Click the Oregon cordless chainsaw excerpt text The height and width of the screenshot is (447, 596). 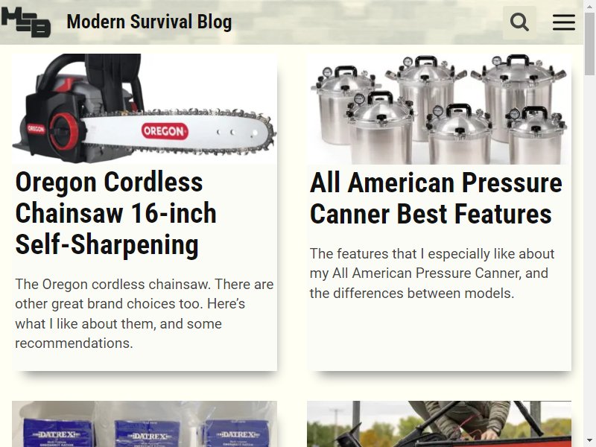(145, 314)
